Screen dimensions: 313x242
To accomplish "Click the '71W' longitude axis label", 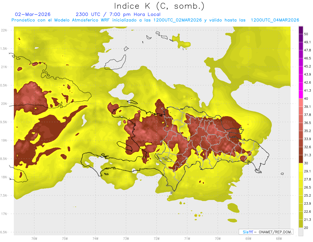I will click(187, 239).
